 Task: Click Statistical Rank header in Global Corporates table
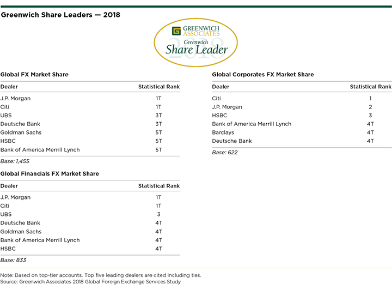click(x=371, y=87)
